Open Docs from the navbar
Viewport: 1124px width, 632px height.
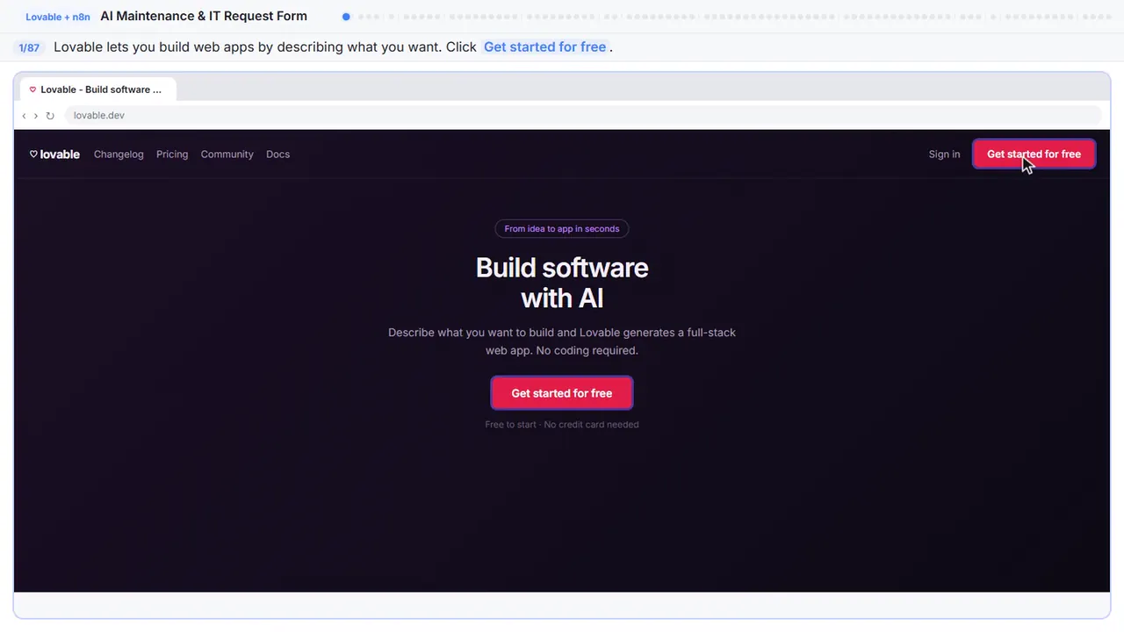point(277,154)
